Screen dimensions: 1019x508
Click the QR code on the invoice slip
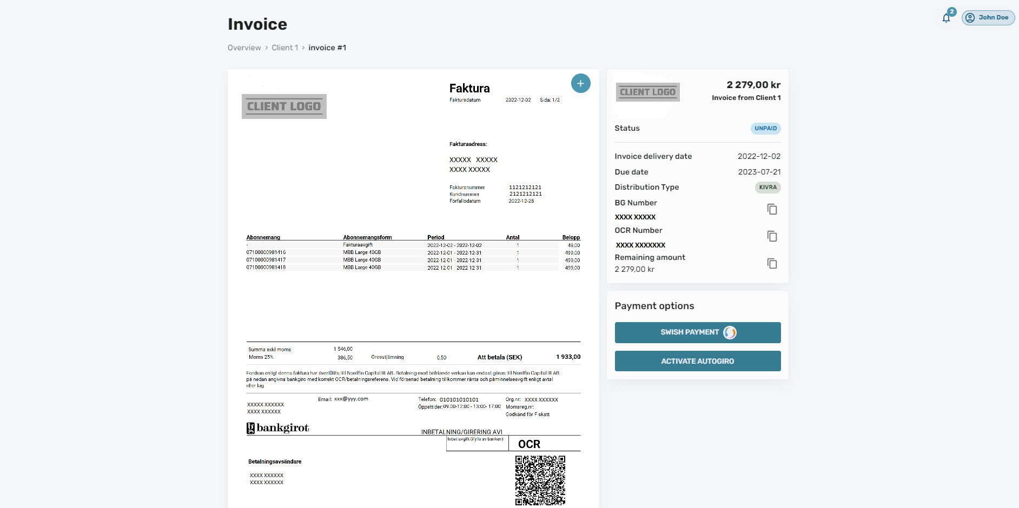[x=540, y=480]
